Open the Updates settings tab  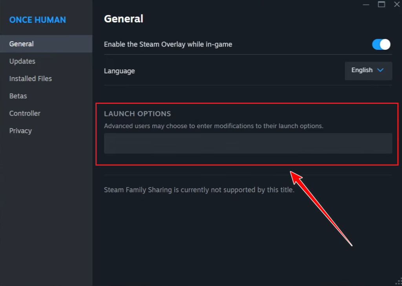point(22,61)
